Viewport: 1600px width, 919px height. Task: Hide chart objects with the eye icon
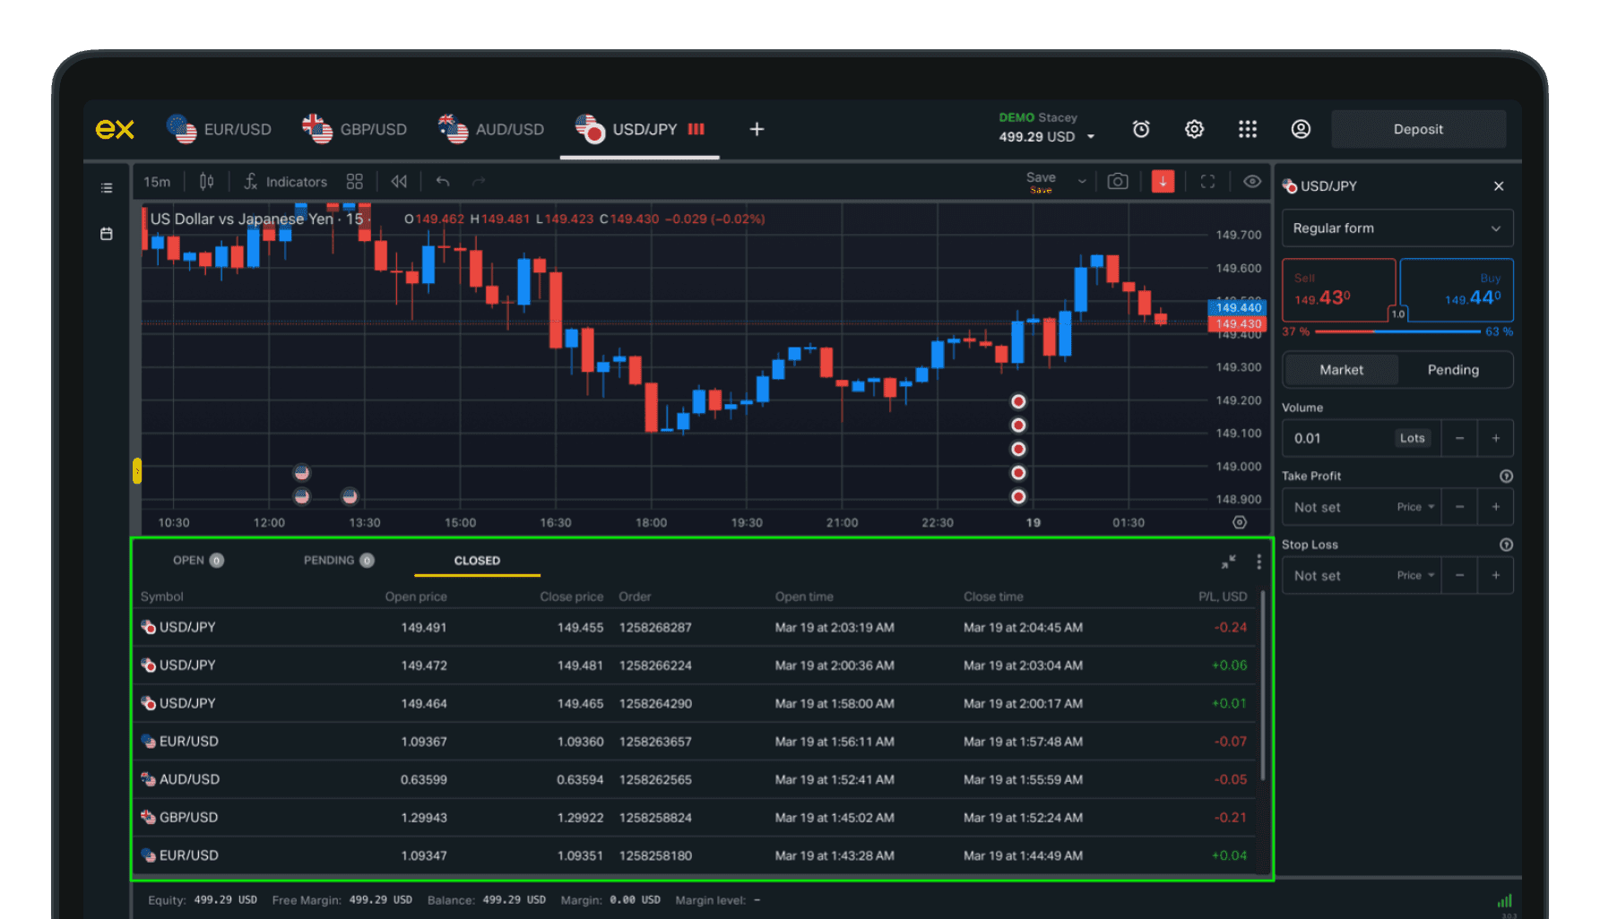(x=1252, y=181)
